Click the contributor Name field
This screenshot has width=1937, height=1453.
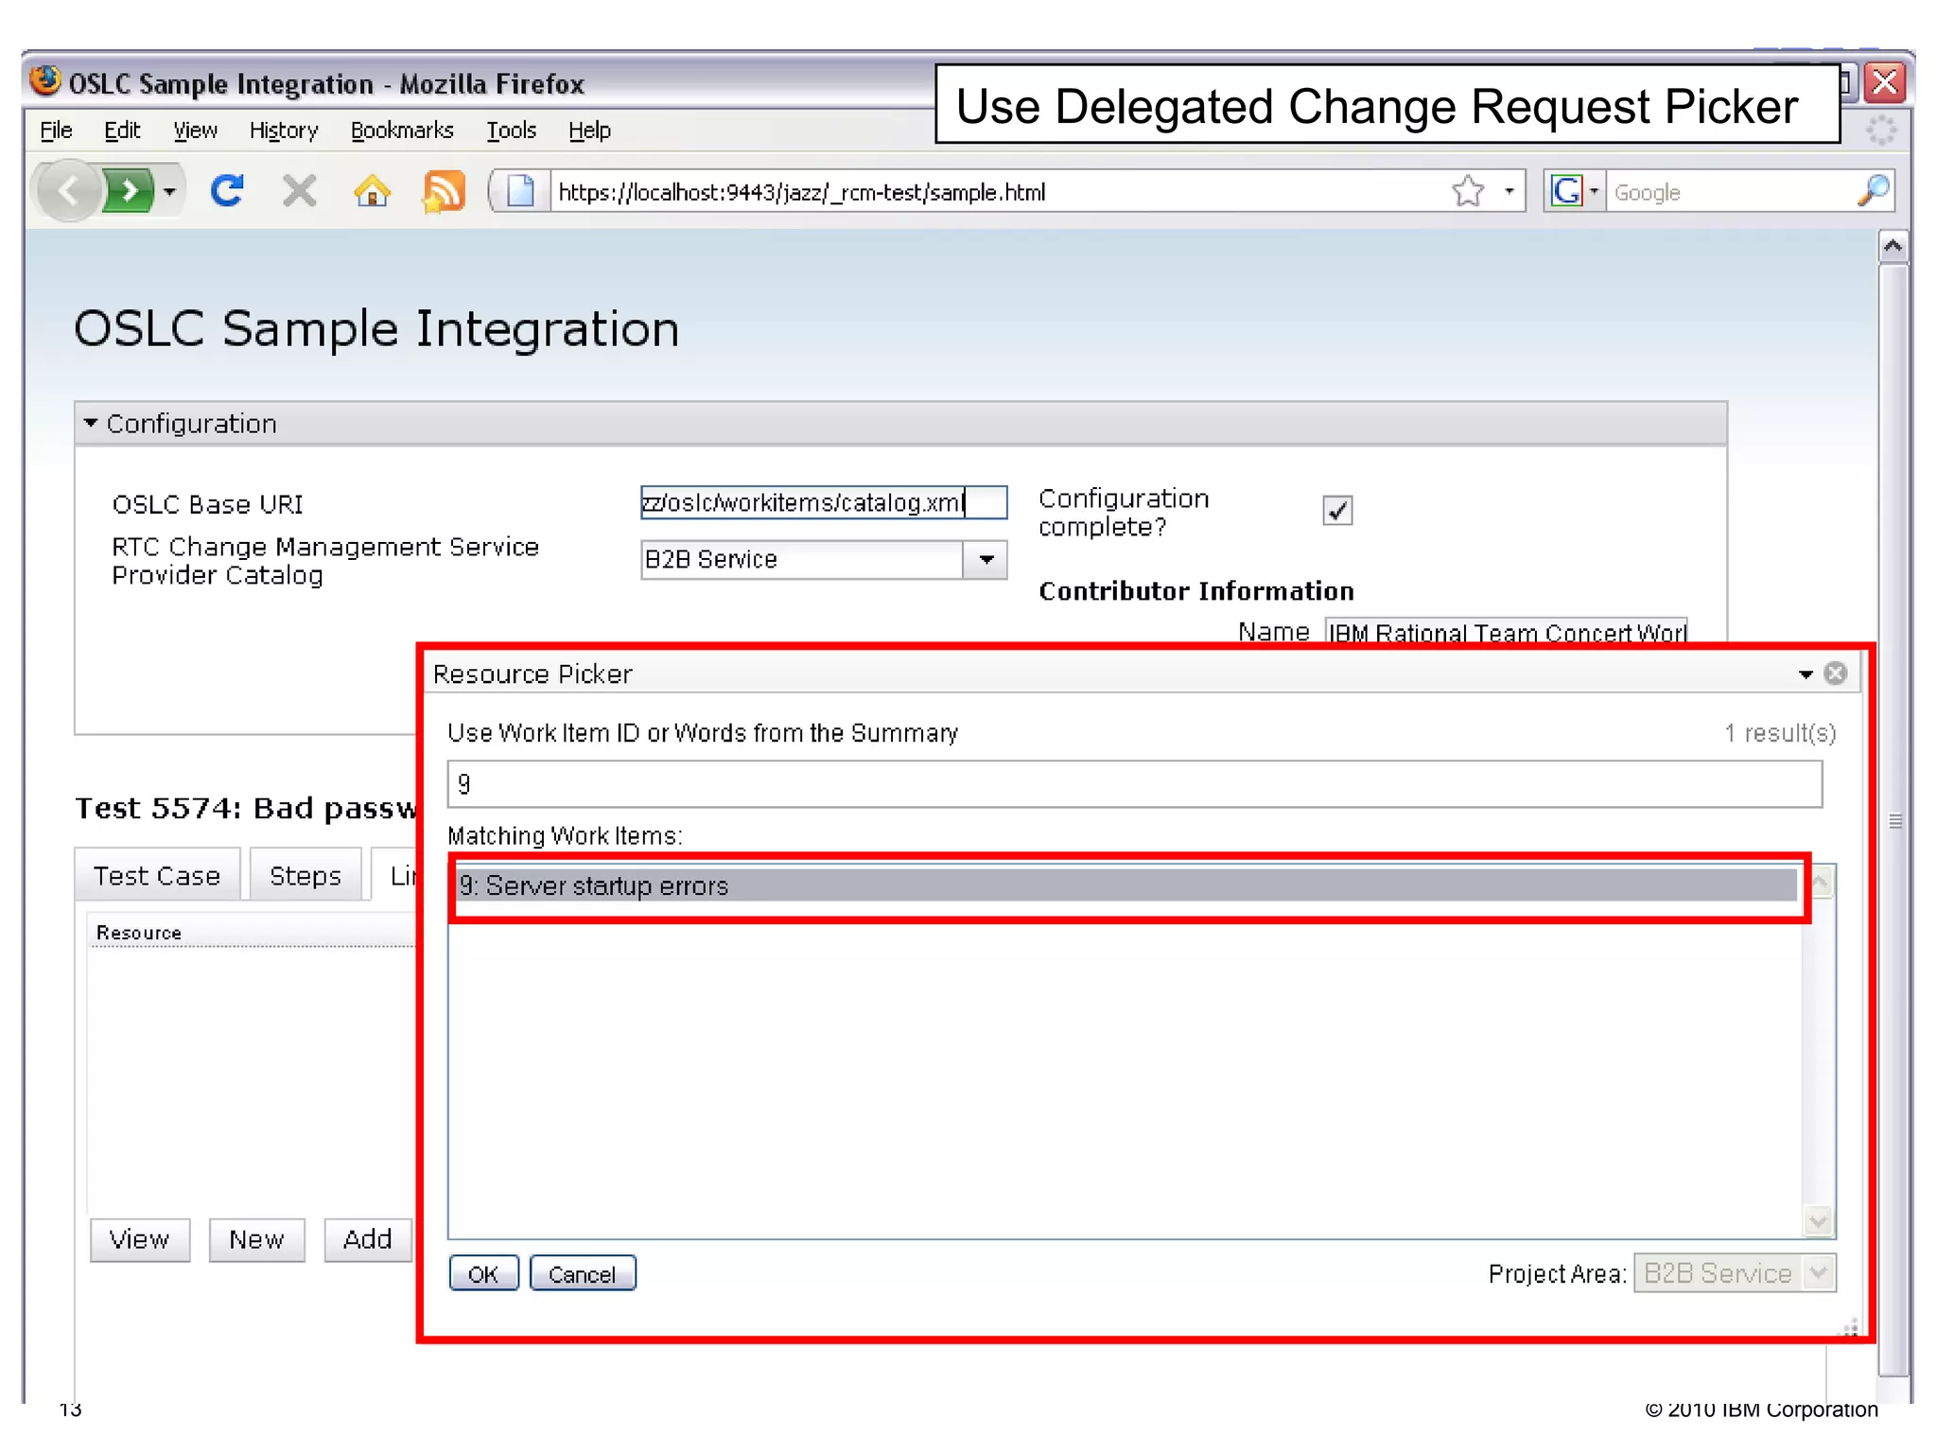click(1506, 632)
